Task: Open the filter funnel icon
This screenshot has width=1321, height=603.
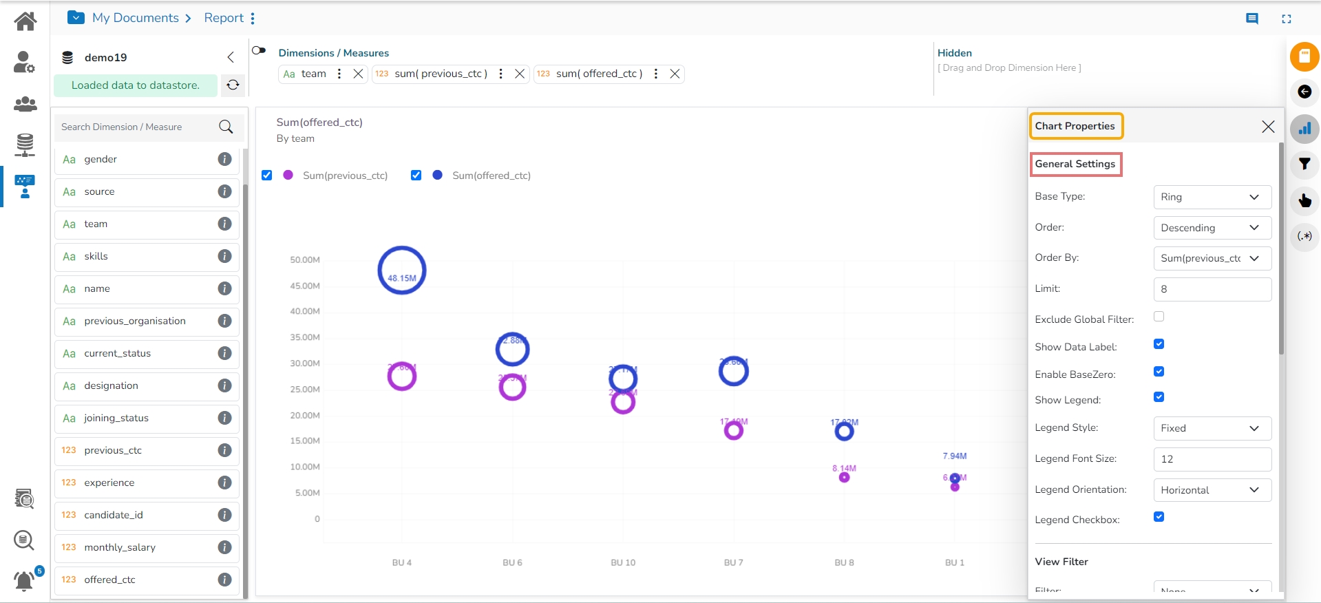Action: pyautogui.click(x=1304, y=164)
